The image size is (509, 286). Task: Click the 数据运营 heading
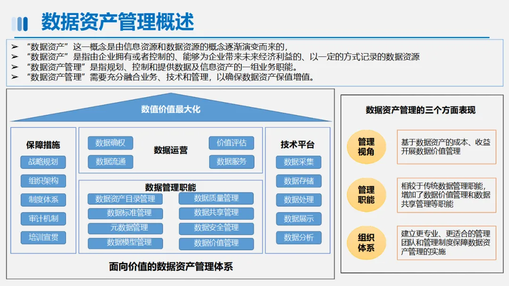171,150
